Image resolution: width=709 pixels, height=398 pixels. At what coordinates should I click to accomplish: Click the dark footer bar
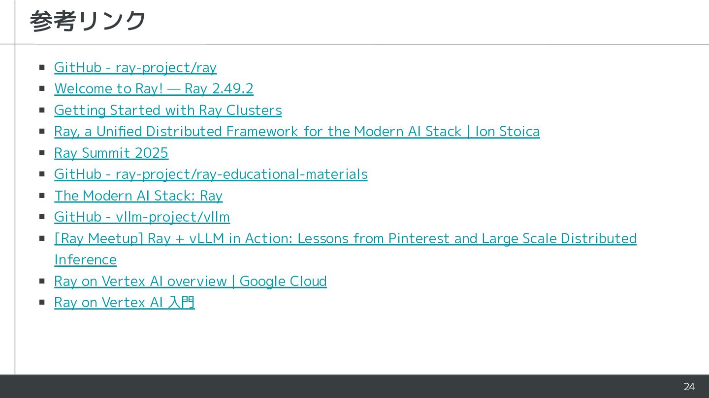click(x=345, y=387)
